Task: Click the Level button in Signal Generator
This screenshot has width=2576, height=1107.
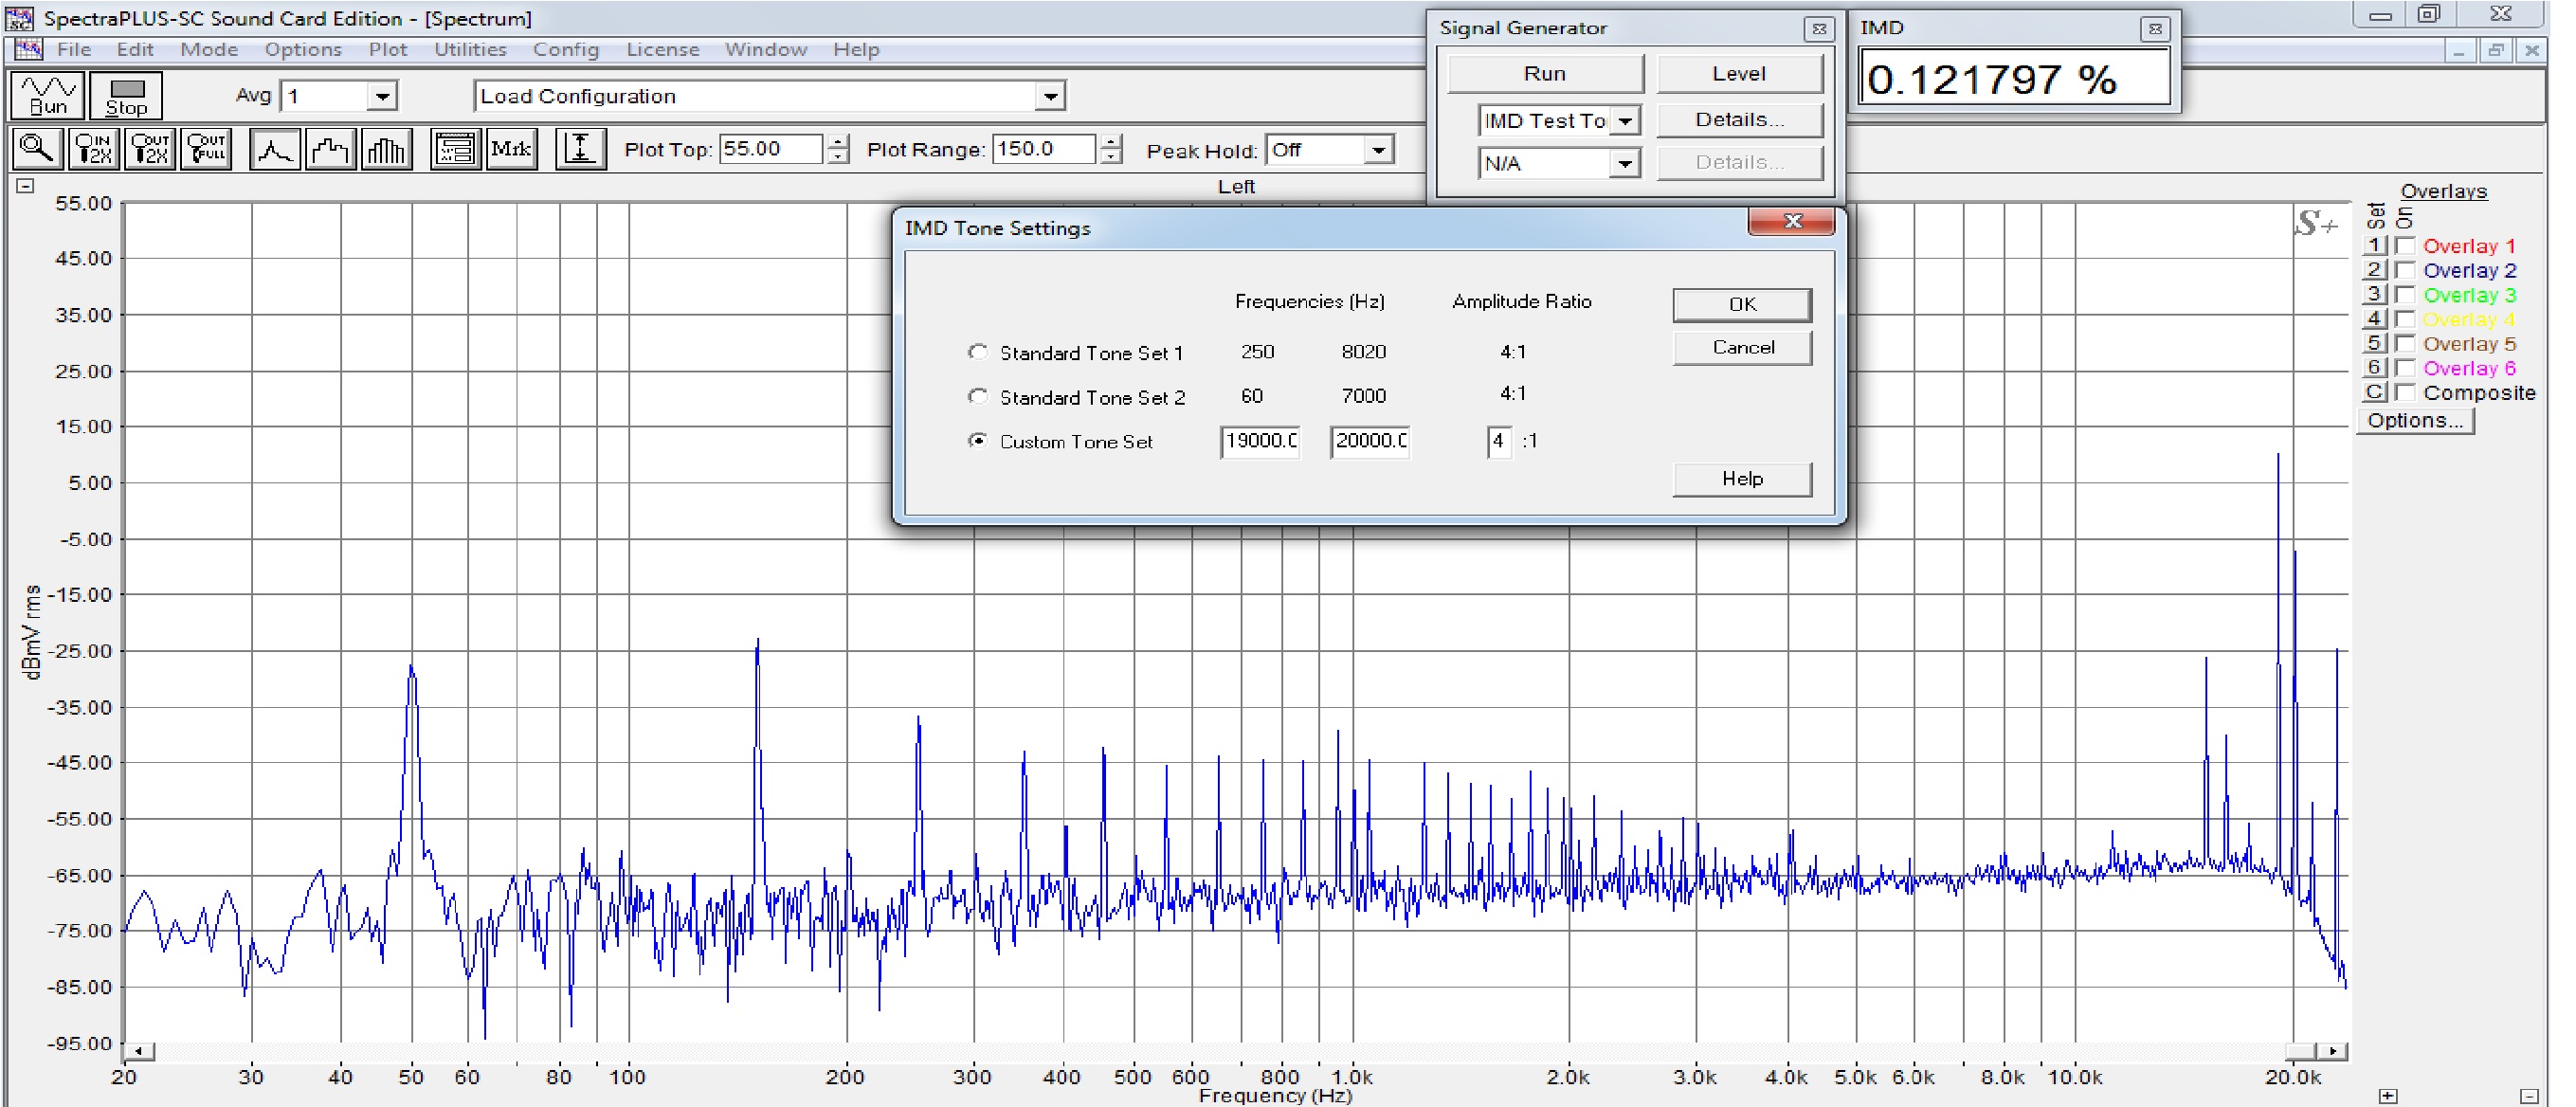Action: click(x=1738, y=73)
